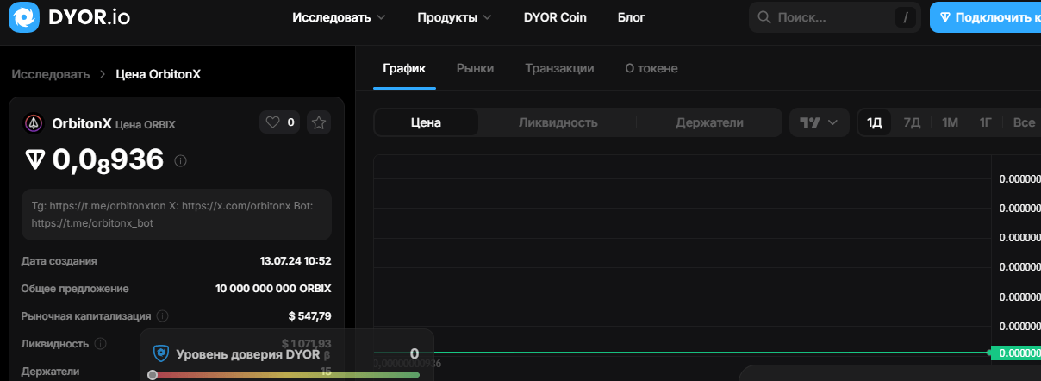Click the DYOR trust level shield icon
The height and width of the screenshot is (381, 1041).
point(161,353)
